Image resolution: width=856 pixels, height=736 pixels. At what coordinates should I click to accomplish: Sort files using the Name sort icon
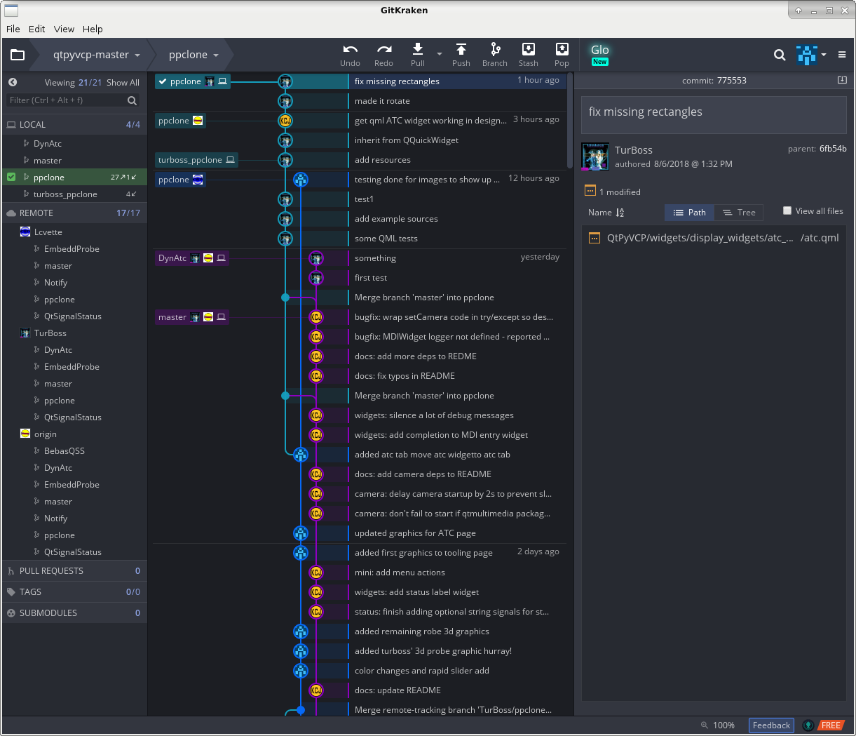(620, 213)
